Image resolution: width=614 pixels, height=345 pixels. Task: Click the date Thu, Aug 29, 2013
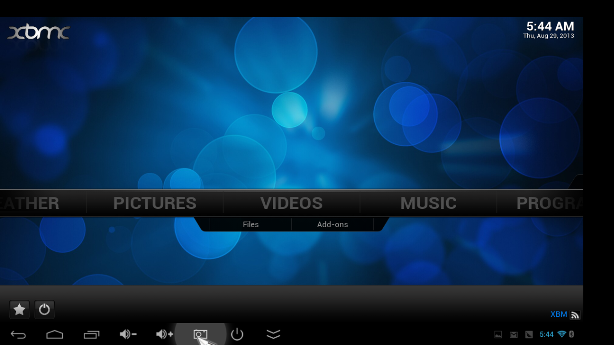pyautogui.click(x=548, y=36)
